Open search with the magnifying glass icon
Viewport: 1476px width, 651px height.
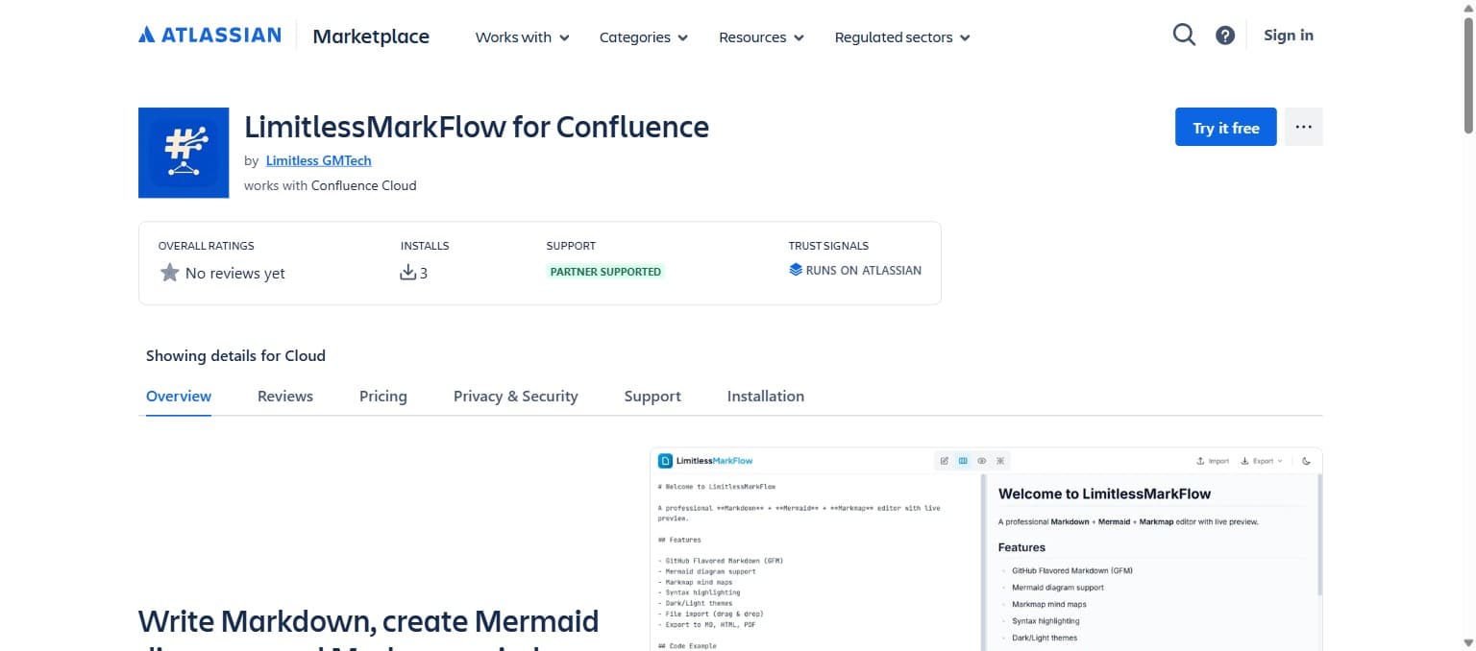click(x=1184, y=35)
